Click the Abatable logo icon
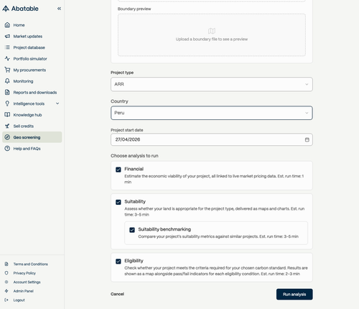The width and height of the screenshot is (359, 309). pyautogui.click(x=6, y=9)
